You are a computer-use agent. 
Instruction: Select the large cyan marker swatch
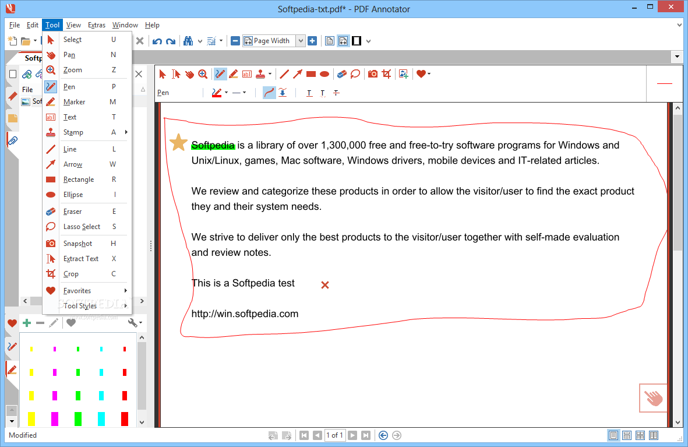tap(101, 419)
